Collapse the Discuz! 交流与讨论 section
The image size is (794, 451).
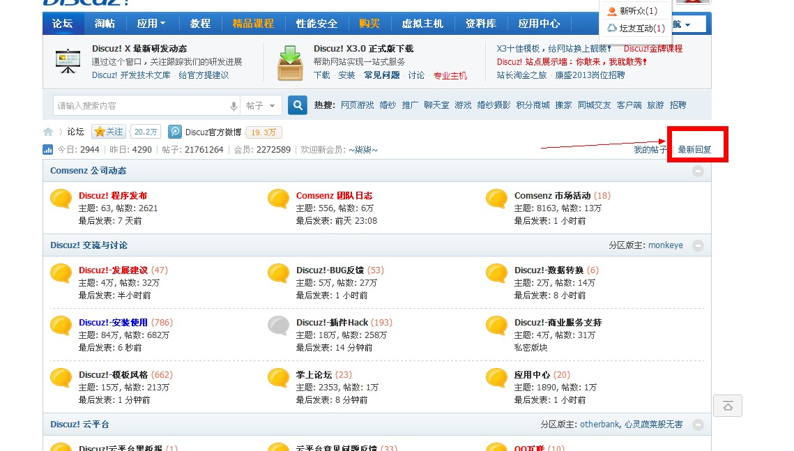pos(698,245)
